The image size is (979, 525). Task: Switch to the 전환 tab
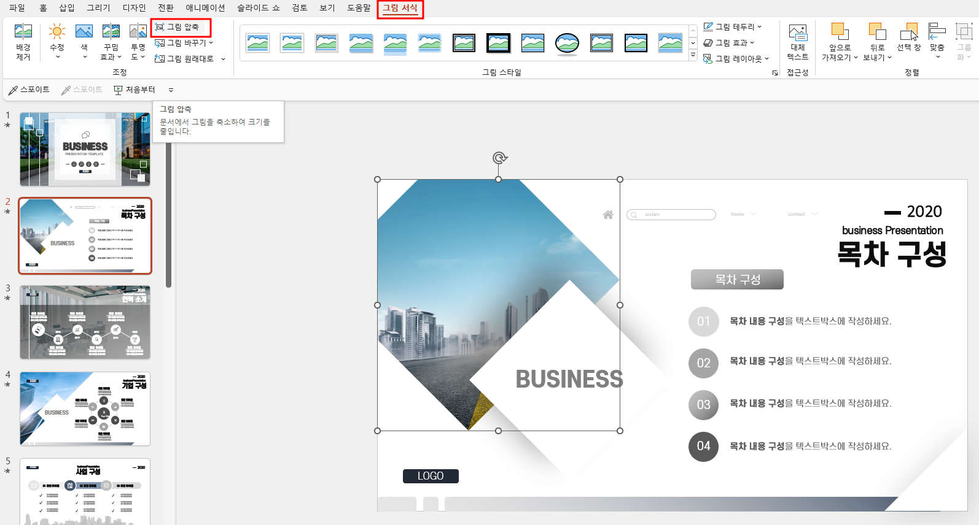click(x=166, y=8)
